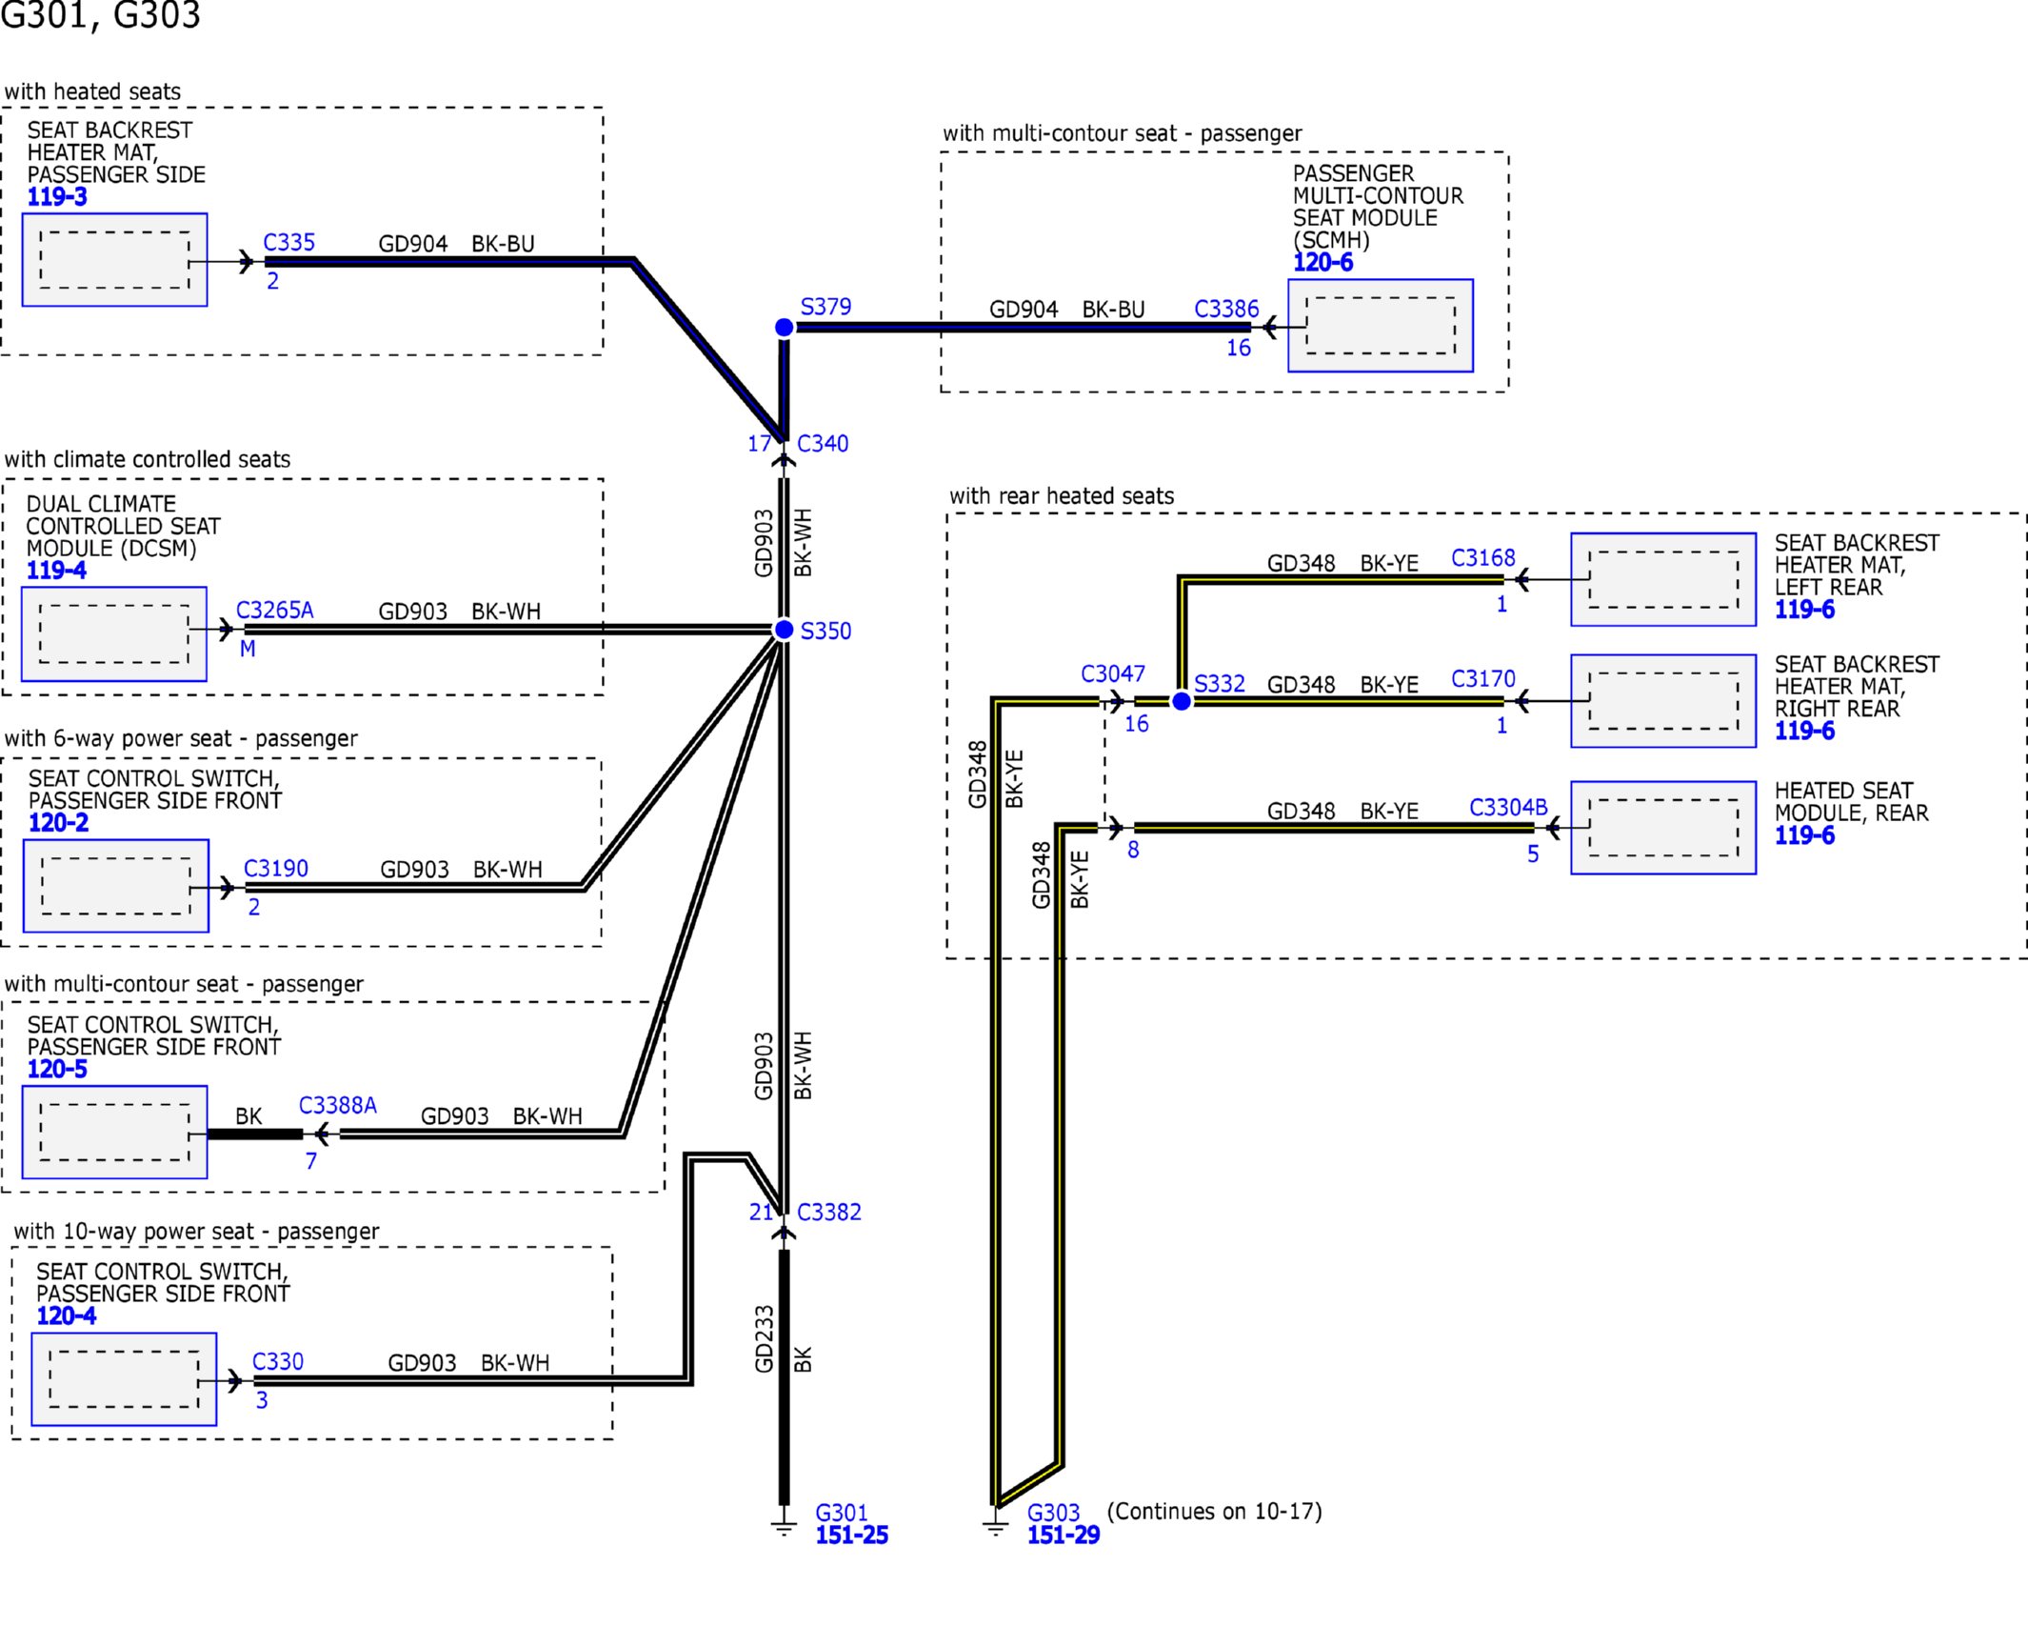2028x1646 pixels.
Task: Select the S350 splice dot
Action: pyautogui.click(x=784, y=630)
